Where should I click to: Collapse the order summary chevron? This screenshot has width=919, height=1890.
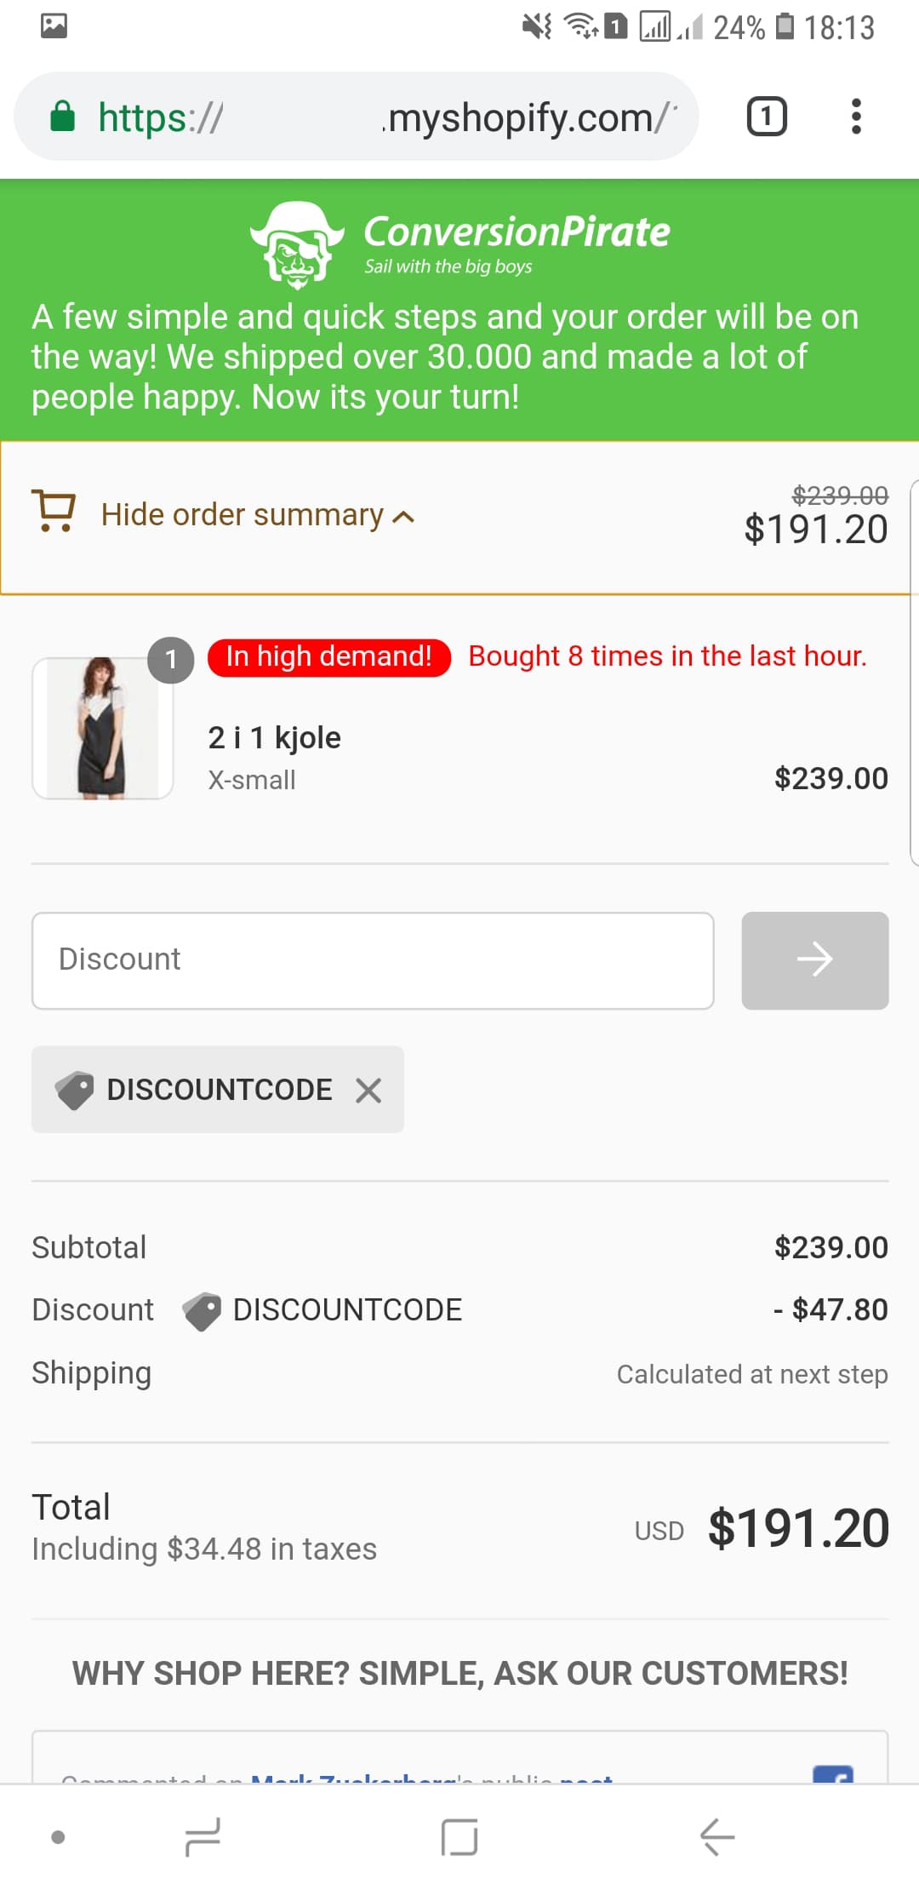[x=404, y=517]
